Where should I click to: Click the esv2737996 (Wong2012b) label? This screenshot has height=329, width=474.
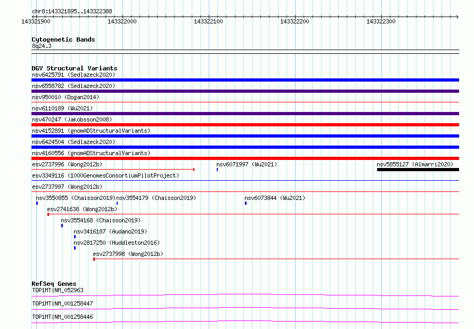67,164
